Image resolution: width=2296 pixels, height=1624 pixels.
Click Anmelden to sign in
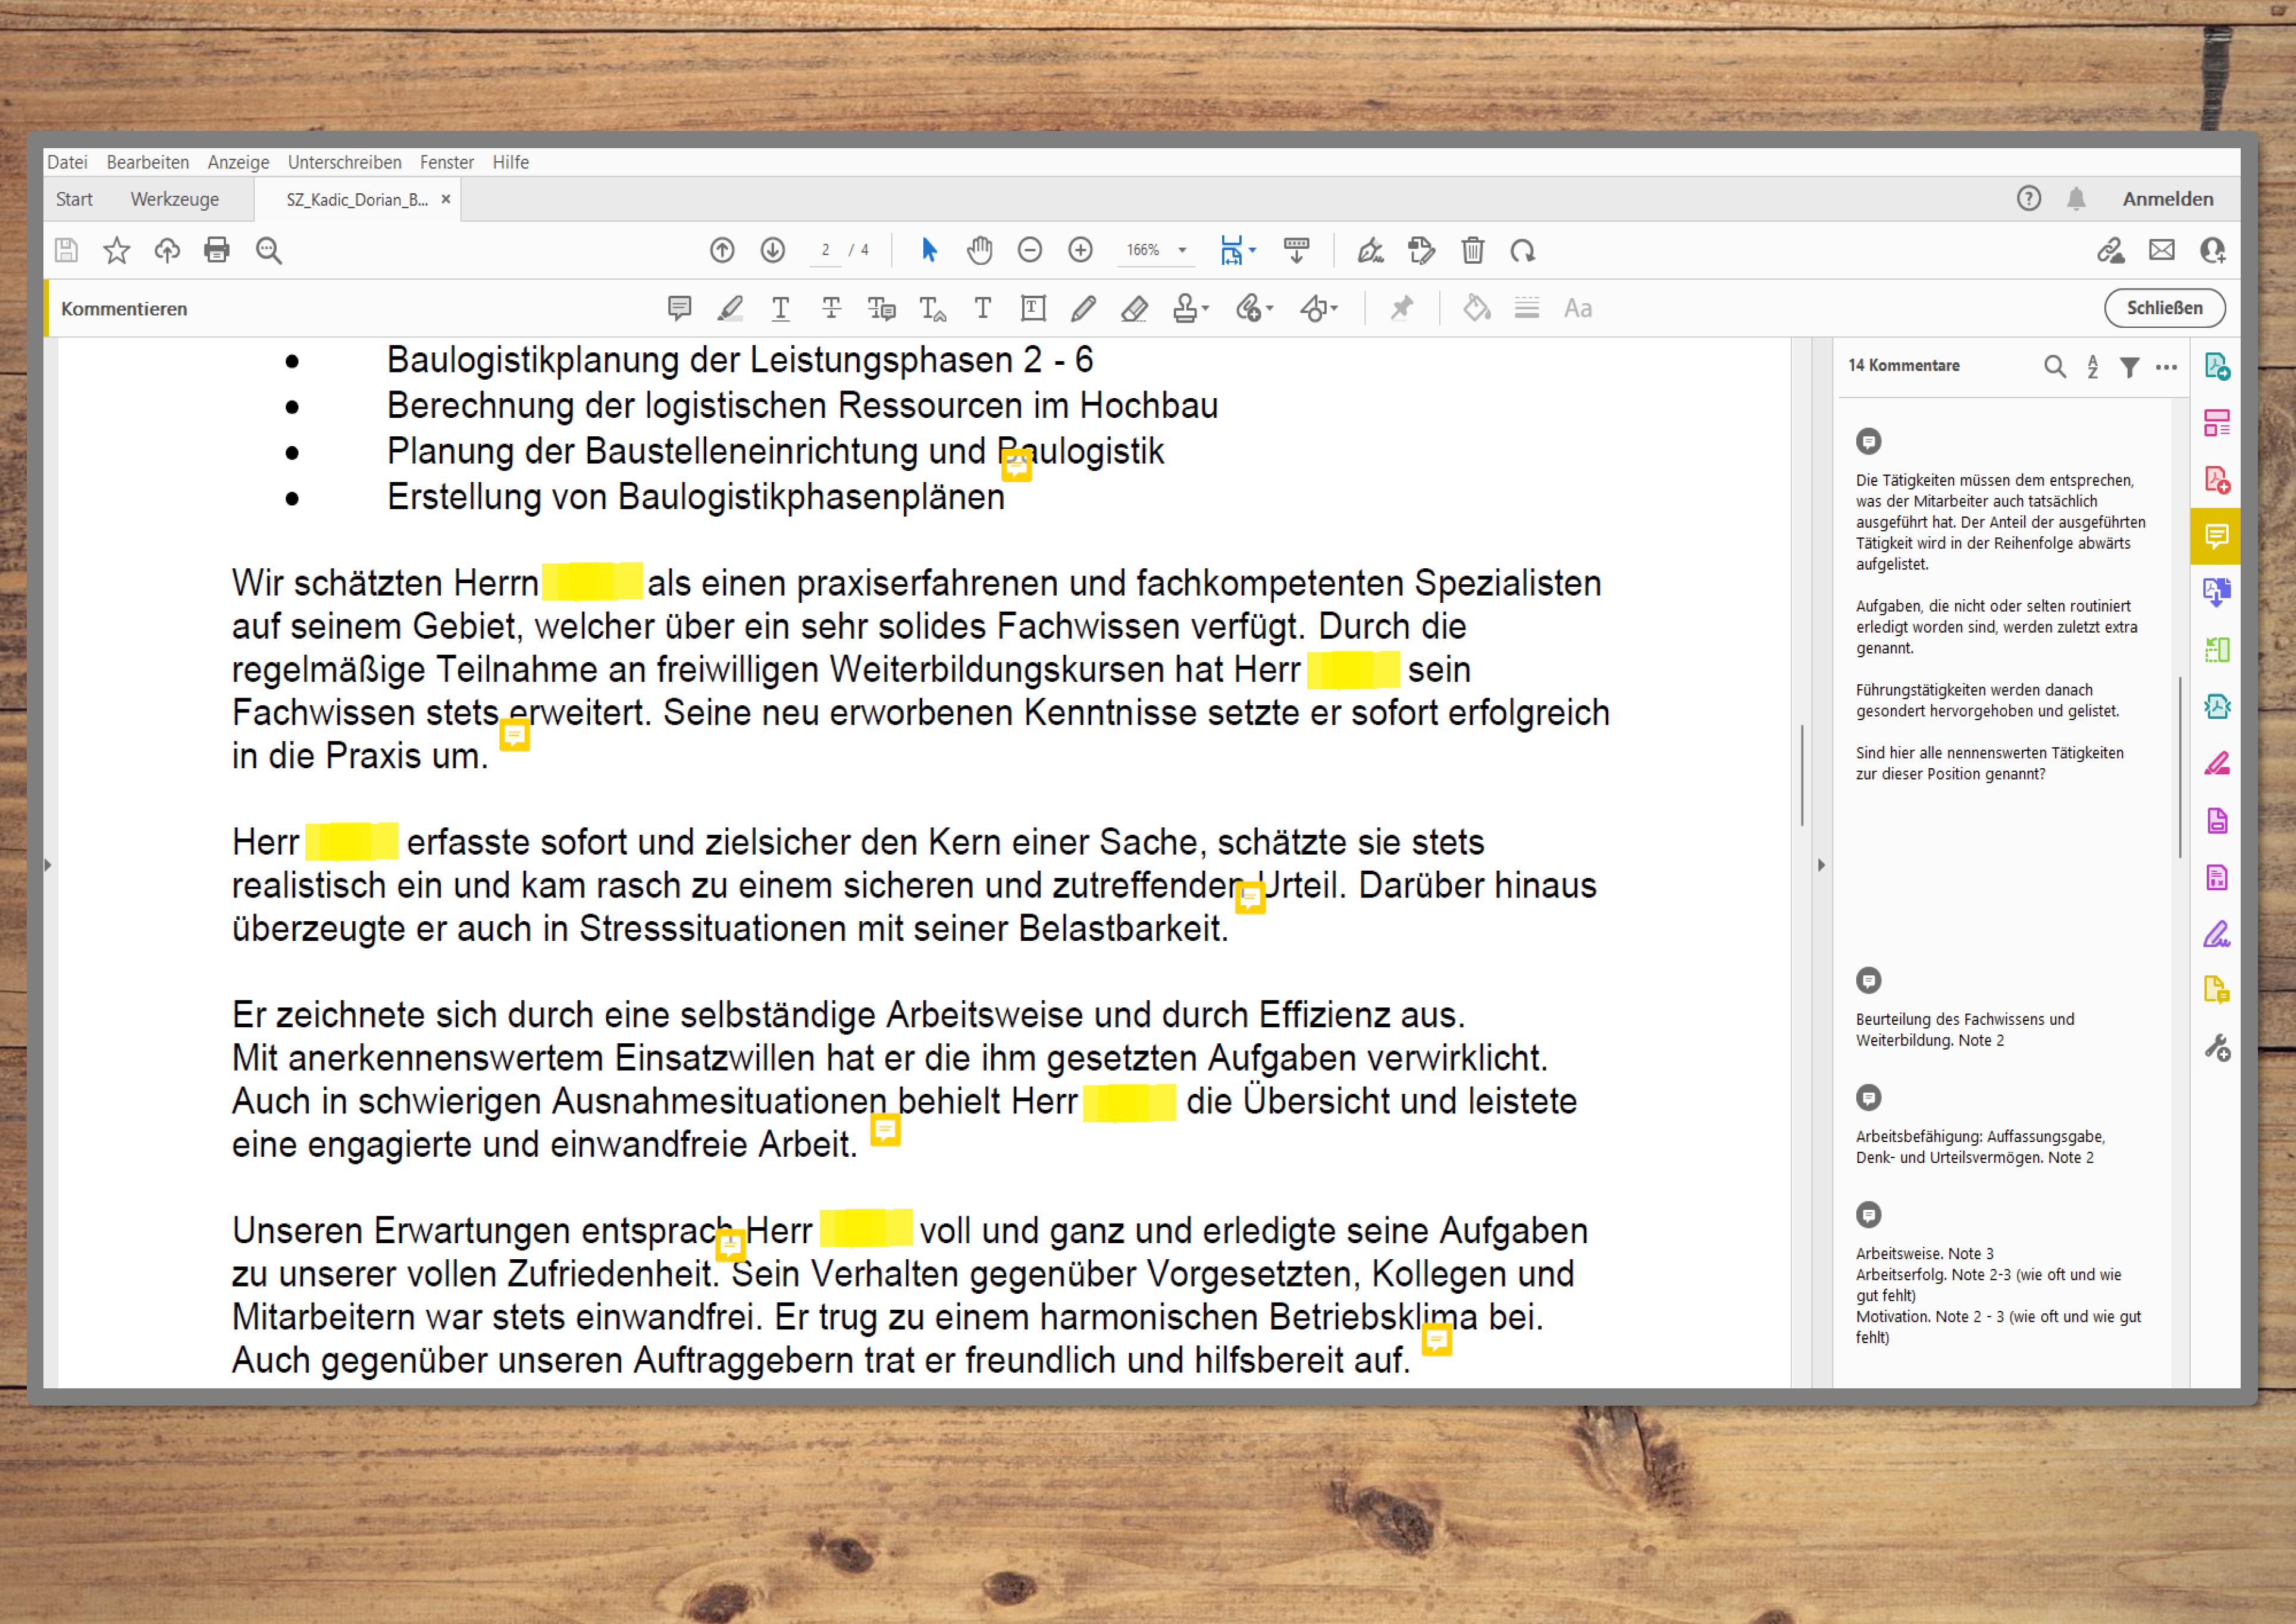(x=2167, y=199)
